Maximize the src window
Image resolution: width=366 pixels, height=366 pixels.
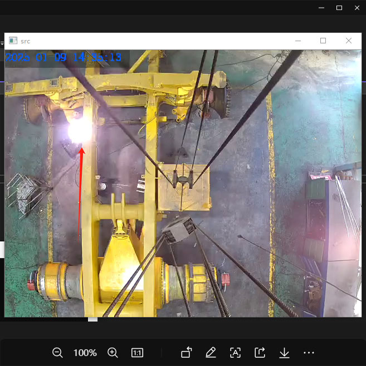click(323, 41)
